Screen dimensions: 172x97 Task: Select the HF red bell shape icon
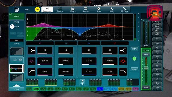[x=123, y=61]
